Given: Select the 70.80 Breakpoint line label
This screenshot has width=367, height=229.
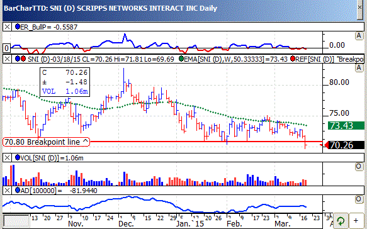Looking at the screenshot, I should click(x=47, y=142).
